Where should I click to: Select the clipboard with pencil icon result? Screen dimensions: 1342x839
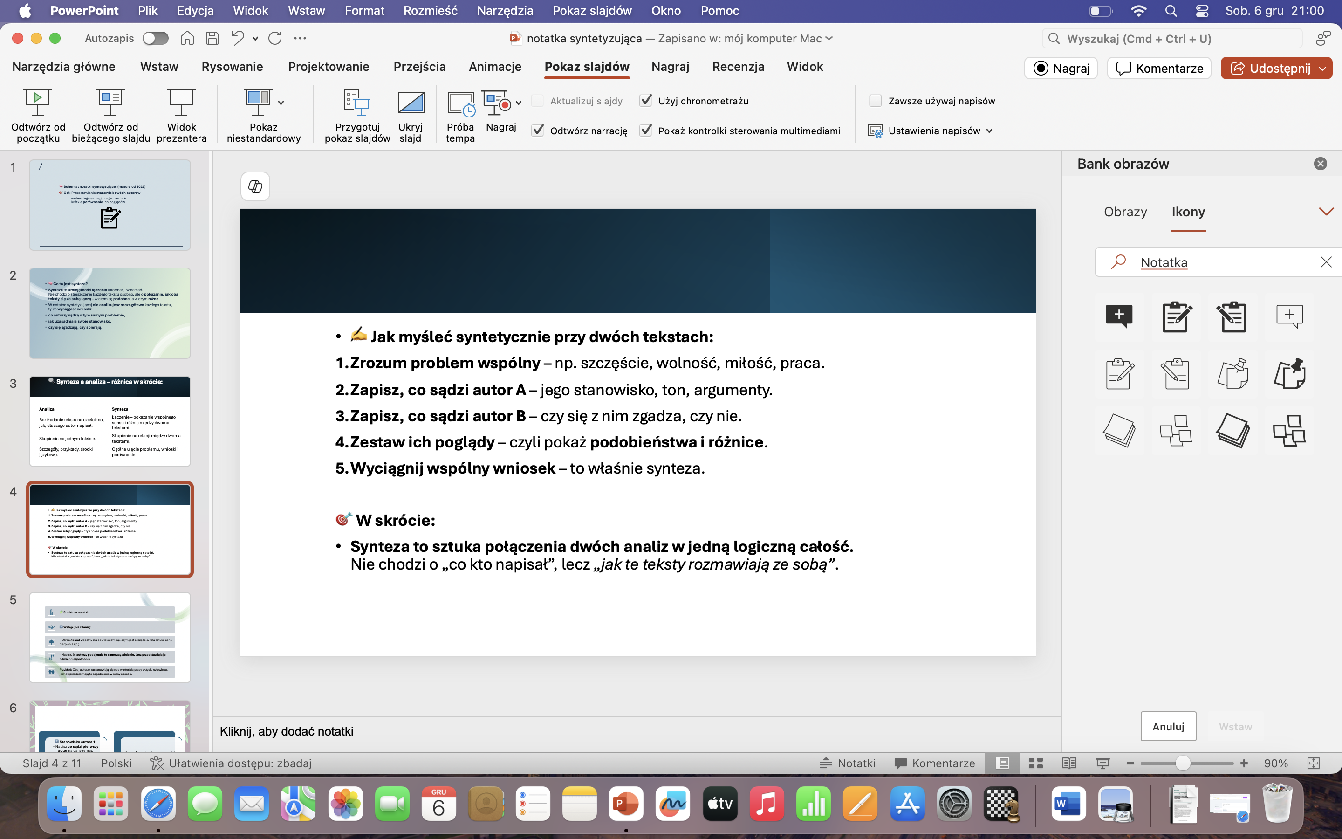(1176, 317)
